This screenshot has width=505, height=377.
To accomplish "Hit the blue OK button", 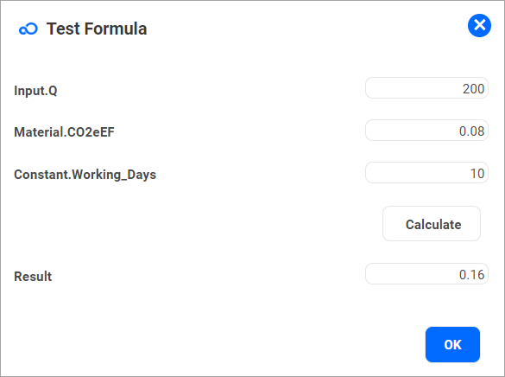I will coord(452,344).
